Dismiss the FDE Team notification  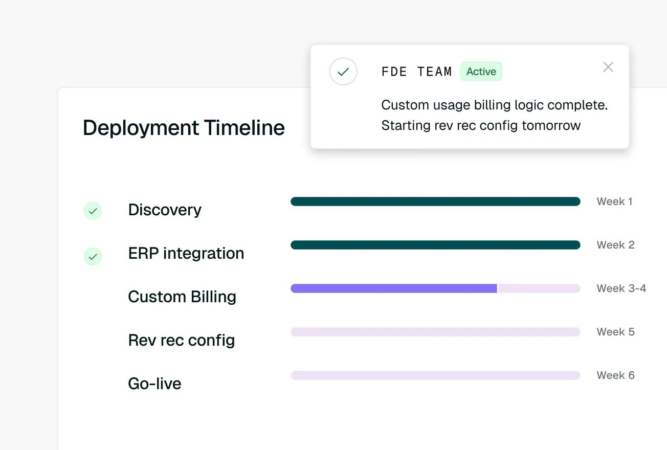coord(608,67)
